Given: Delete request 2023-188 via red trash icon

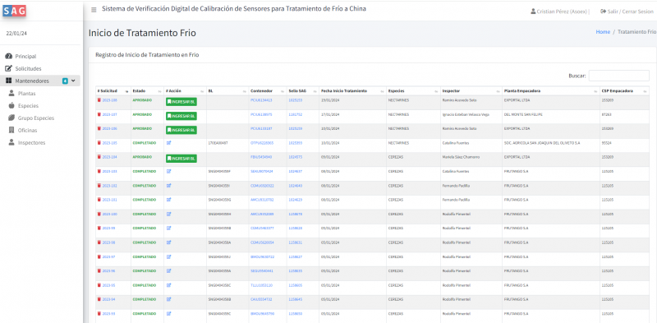Looking at the screenshot, I should (99, 100).
